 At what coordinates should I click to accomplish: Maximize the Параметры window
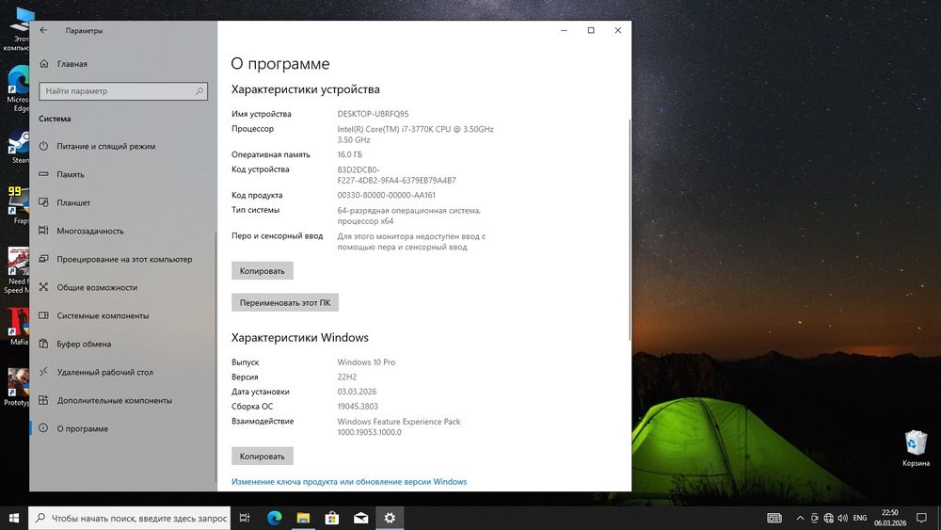591,30
